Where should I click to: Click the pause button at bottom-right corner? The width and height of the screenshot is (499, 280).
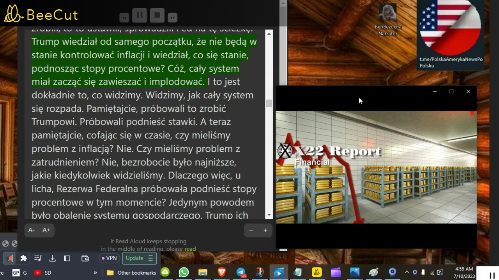(x=492, y=276)
